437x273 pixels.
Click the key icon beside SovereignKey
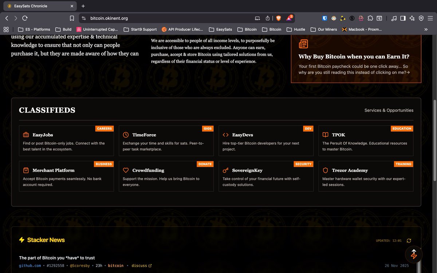225,170
